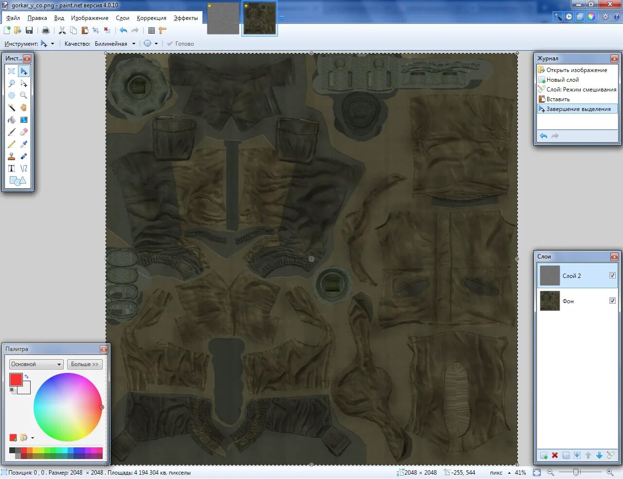This screenshot has height=479, width=623.
Task: Open the Правка menu
Action: 37,18
